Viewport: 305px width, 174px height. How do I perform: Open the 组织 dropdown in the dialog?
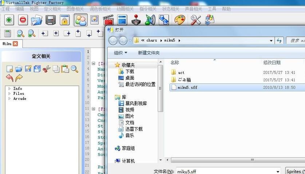pos(120,53)
